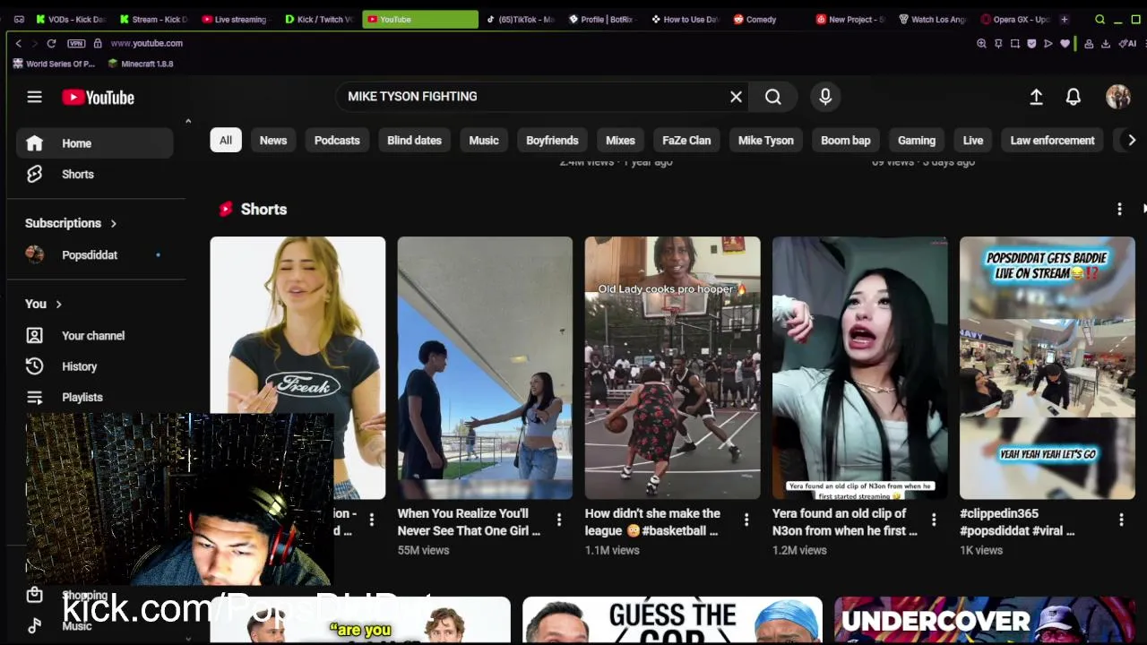Screen dimensions: 1147x645
Task: Select the Live filter chip
Action: [x=973, y=140]
